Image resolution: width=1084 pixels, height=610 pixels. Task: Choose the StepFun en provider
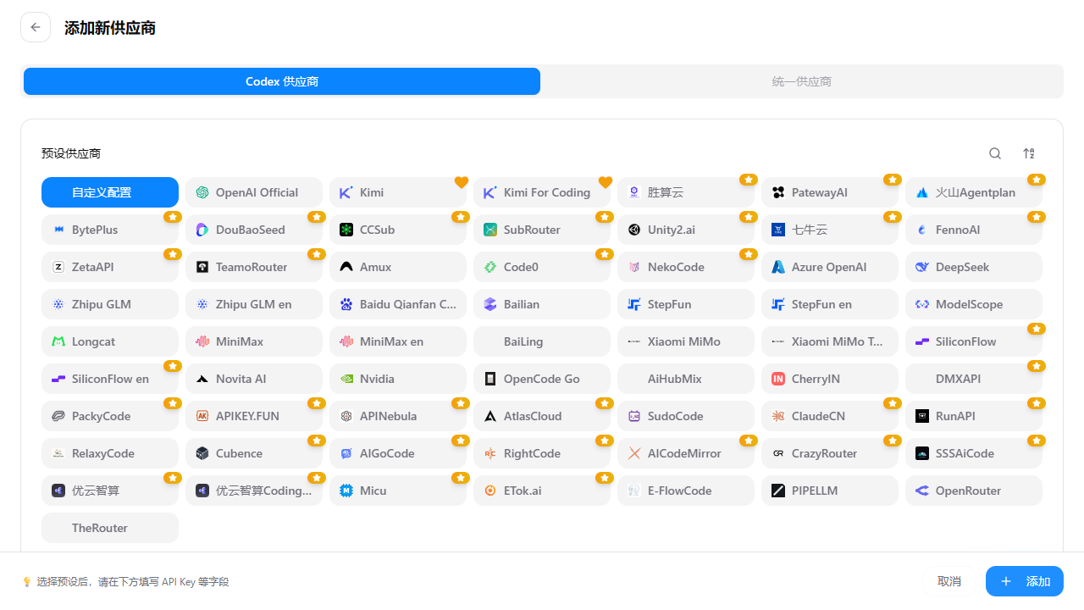830,304
